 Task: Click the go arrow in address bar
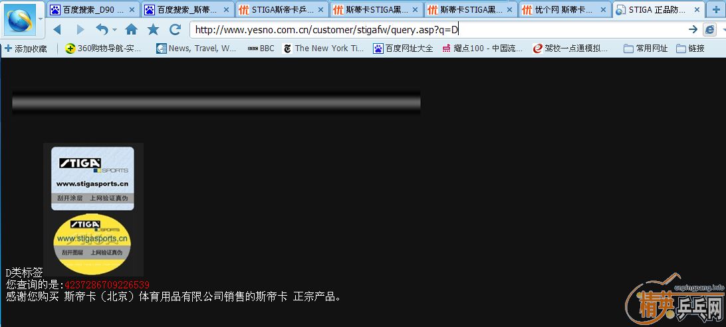pos(693,30)
